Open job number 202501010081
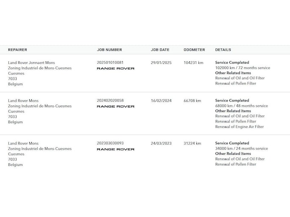 pyautogui.click(x=110, y=63)
